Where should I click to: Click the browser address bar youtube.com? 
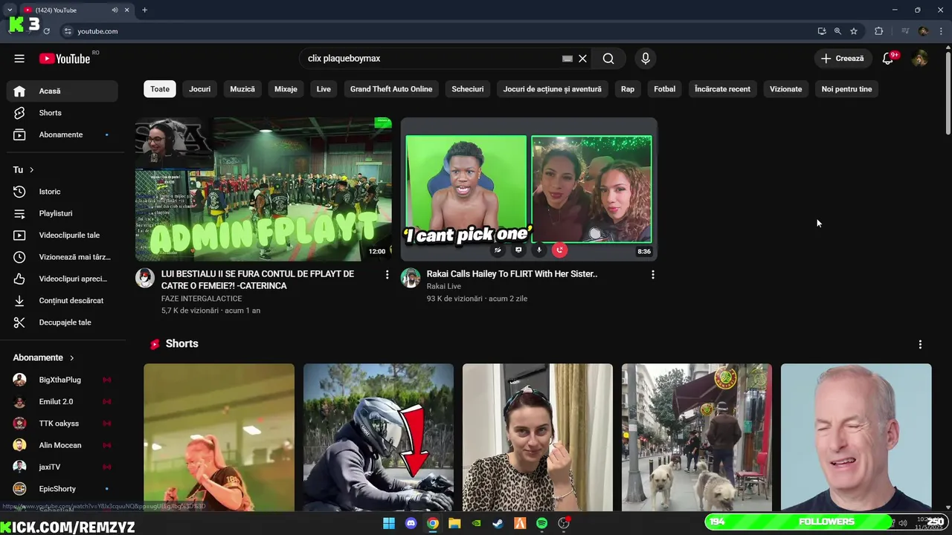(97, 31)
